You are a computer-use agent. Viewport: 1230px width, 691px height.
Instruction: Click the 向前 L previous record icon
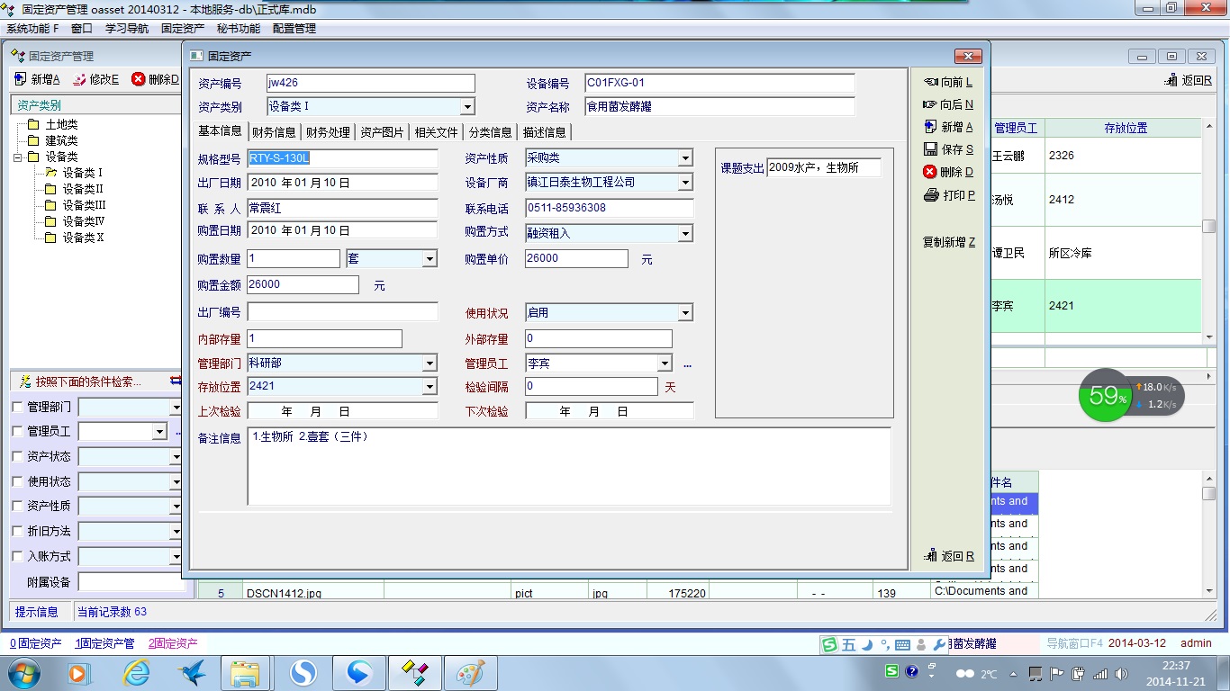pos(931,82)
